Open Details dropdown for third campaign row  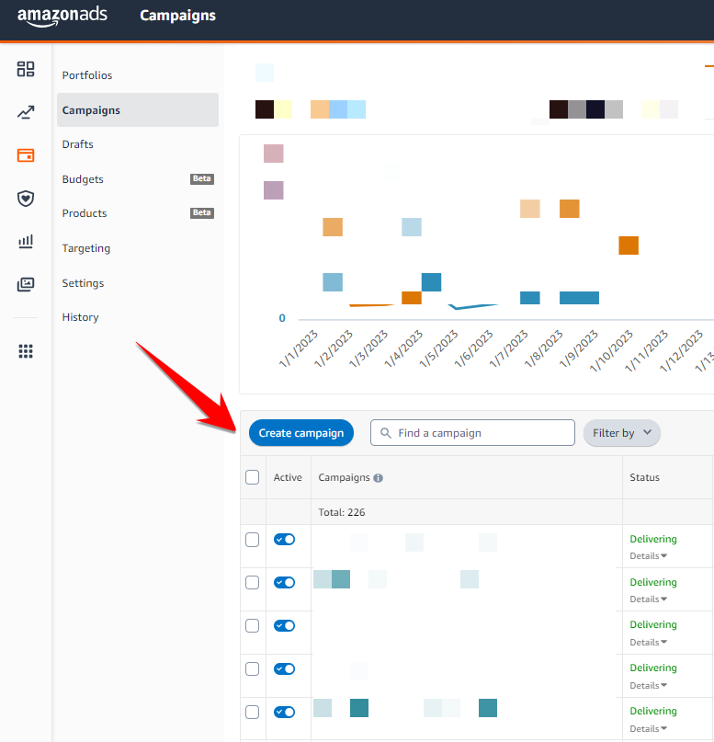pyautogui.click(x=648, y=643)
